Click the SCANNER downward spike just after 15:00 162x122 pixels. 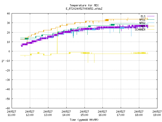(88, 58)
